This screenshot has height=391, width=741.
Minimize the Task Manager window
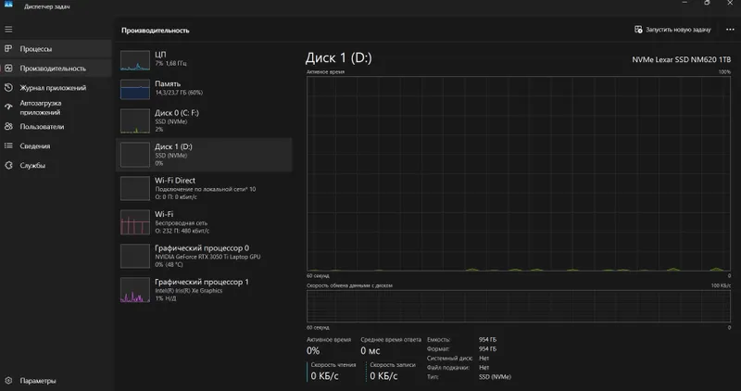tap(684, 3)
